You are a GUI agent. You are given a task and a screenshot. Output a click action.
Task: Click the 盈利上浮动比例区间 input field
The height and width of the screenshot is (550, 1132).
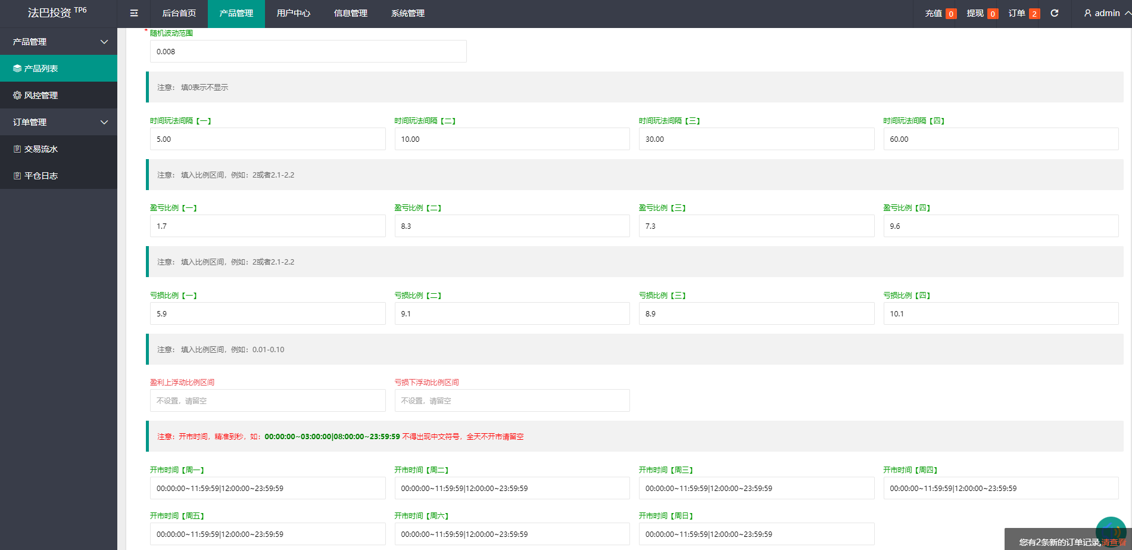tap(267, 400)
